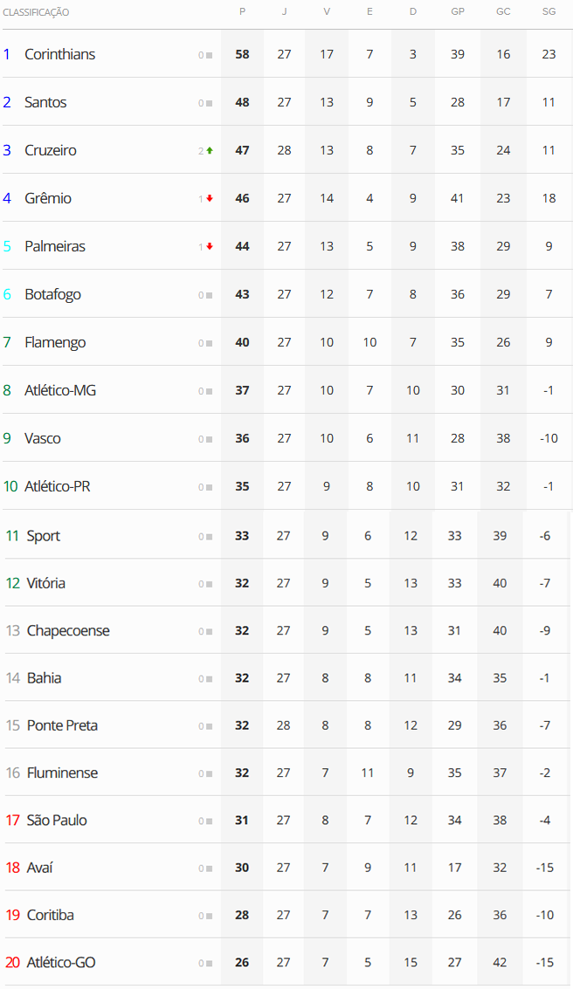The height and width of the screenshot is (989, 573).
Task: Sort by the P points column header
Action: tap(242, 12)
